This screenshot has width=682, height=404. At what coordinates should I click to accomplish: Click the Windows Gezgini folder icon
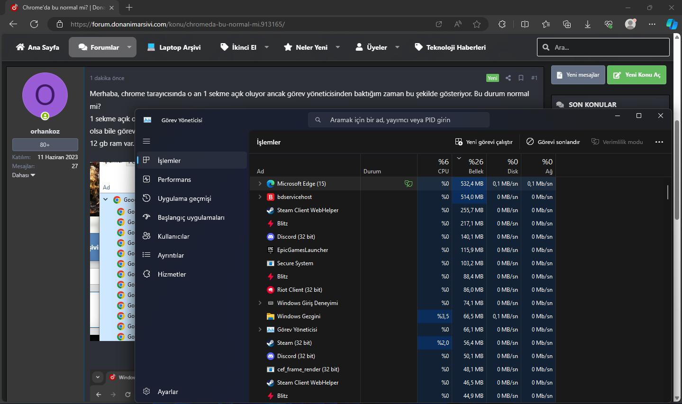pos(271,316)
